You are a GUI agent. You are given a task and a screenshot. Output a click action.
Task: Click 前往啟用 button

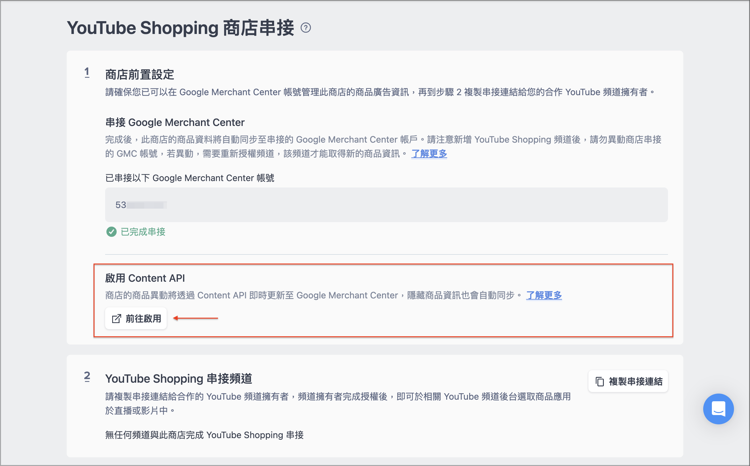136,318
